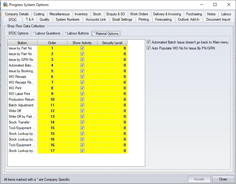Go to the Email Settings tab
236x184 pixels.
[x=122, y=19]
